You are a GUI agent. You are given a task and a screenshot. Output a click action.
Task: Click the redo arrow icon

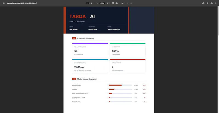(131, 3)
